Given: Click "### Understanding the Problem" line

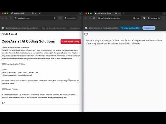Looking at the screenshot, I should pyautogui.click(x=13, y=64).
